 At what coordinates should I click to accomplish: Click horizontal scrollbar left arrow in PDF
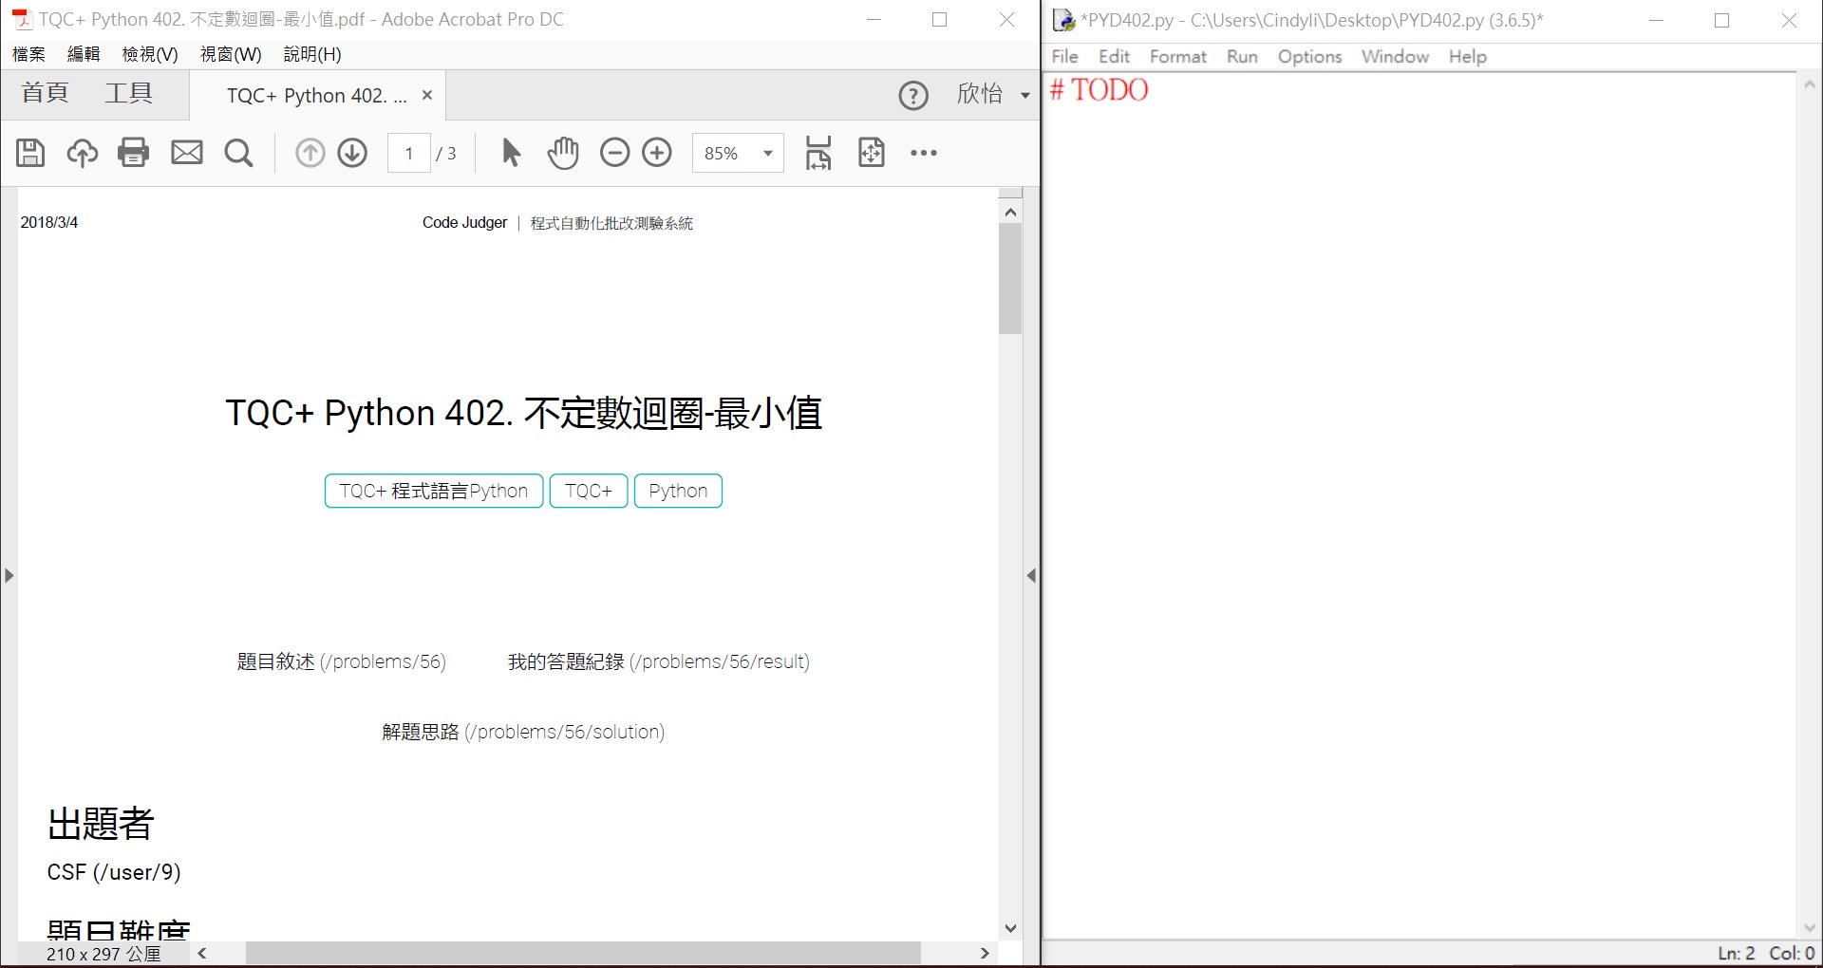coord(202,953)
